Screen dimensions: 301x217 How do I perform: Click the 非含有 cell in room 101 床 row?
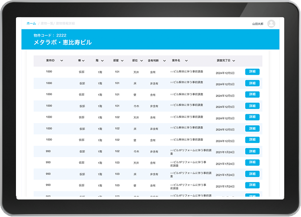point(154,84)
